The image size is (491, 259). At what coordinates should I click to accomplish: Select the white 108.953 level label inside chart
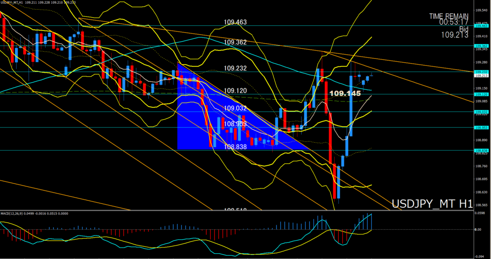pos(235,124)
